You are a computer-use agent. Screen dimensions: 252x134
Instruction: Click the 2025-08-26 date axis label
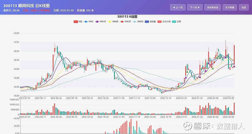coord(58,98)
